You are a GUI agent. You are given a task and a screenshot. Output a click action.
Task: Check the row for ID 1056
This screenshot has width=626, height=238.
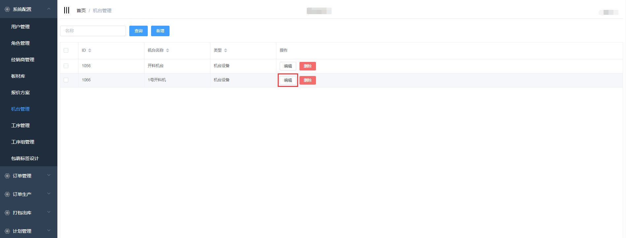tap(66, 66)
